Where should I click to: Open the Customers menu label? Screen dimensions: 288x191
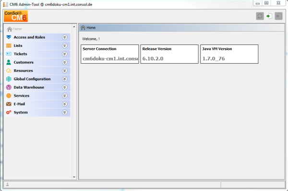point(24,62)
